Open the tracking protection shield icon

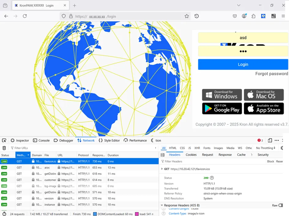point(64,16)
